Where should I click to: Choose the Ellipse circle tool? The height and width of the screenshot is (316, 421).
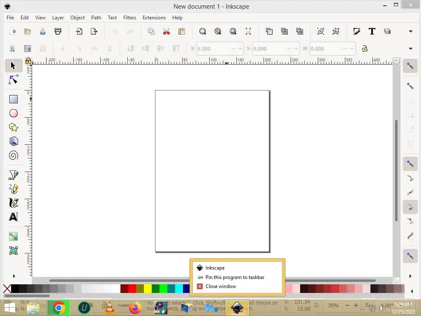pos(14,114)
